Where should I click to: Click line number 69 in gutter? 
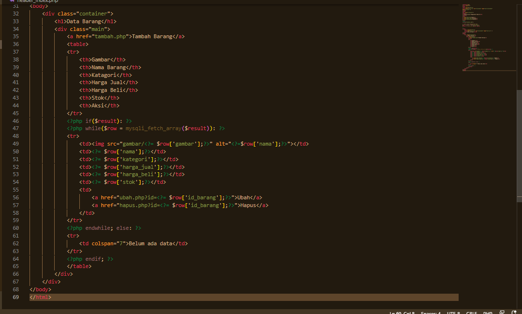tap(15, 297)
